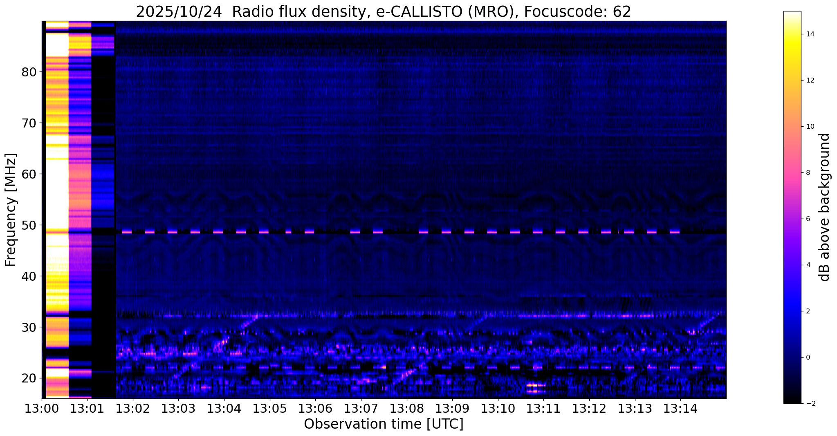Click the plot title text at top
This screenshot has height=436, width=837.
pos(383,11)
